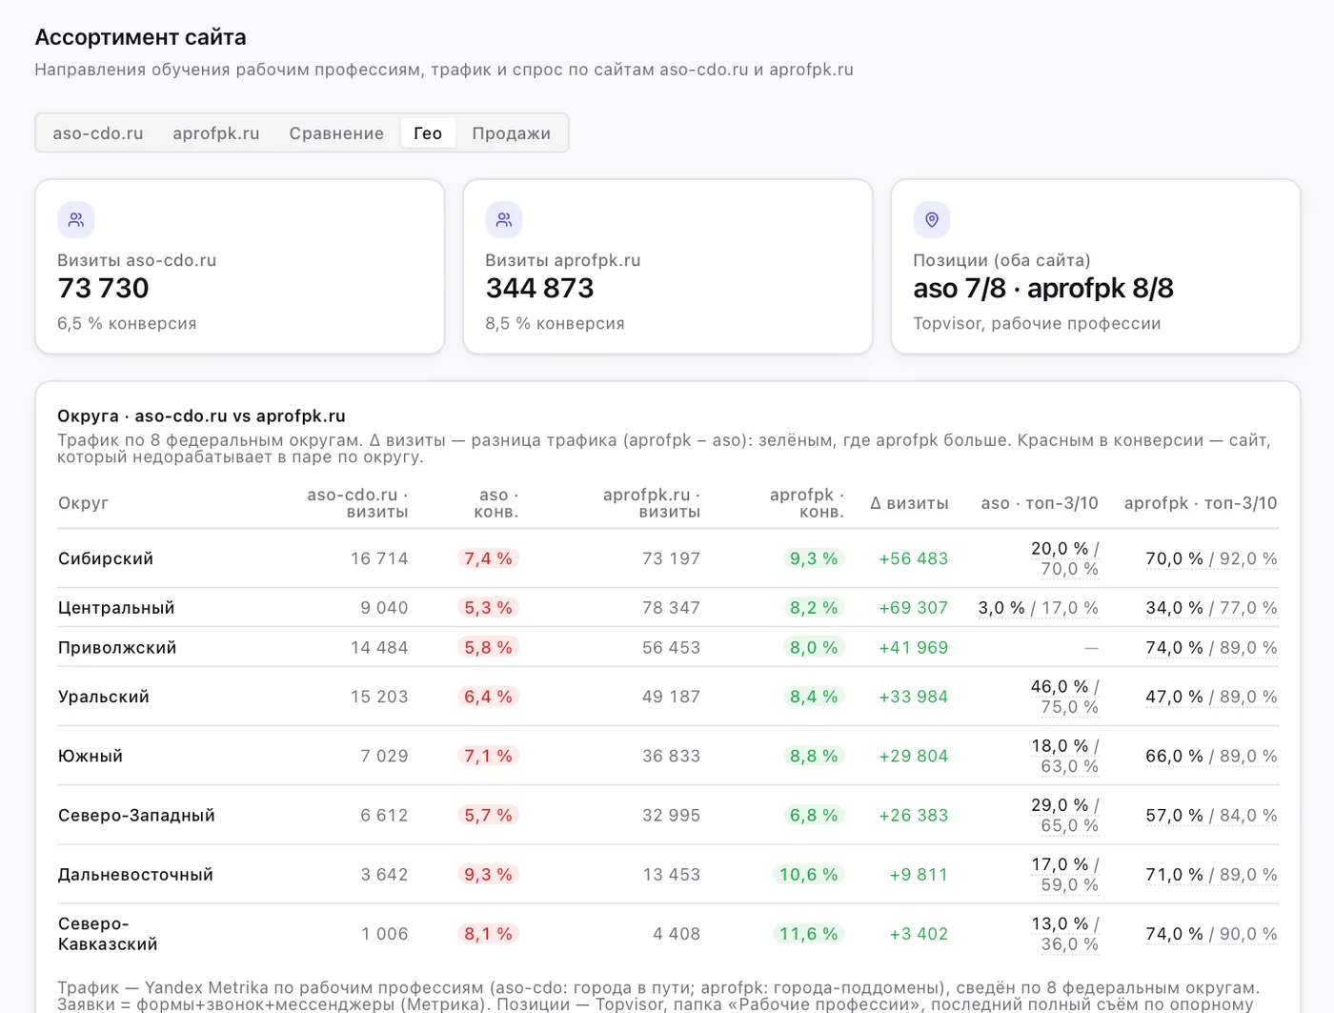This screenshot has width=1334, height=1013.
Task: Click the Дальневосточный row name
Action: (x=135, y=875)
